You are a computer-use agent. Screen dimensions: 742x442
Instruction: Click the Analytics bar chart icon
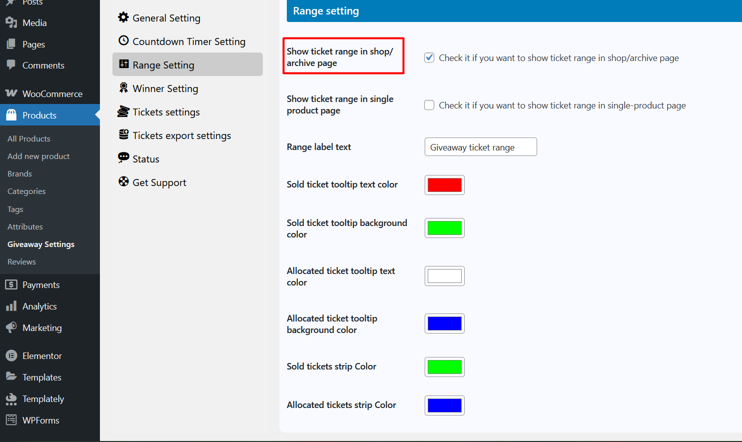(11, 306)
